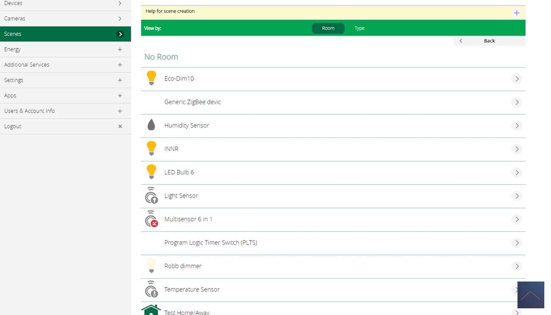Click the Eco-Dim10 yellow bulb icon
Viewport: 551px width, 315px height.
pos(151,78)
